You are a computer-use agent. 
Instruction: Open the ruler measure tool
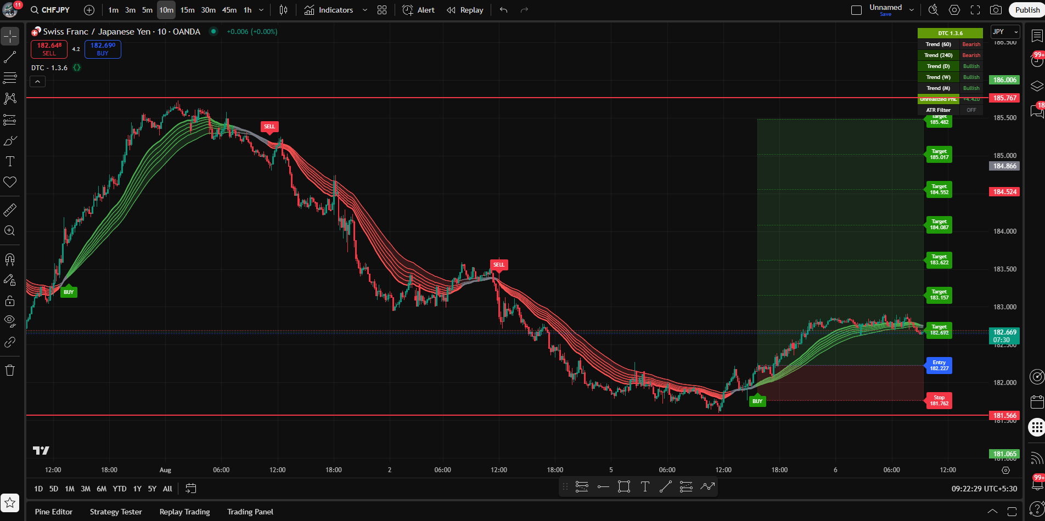pos(10,210)
